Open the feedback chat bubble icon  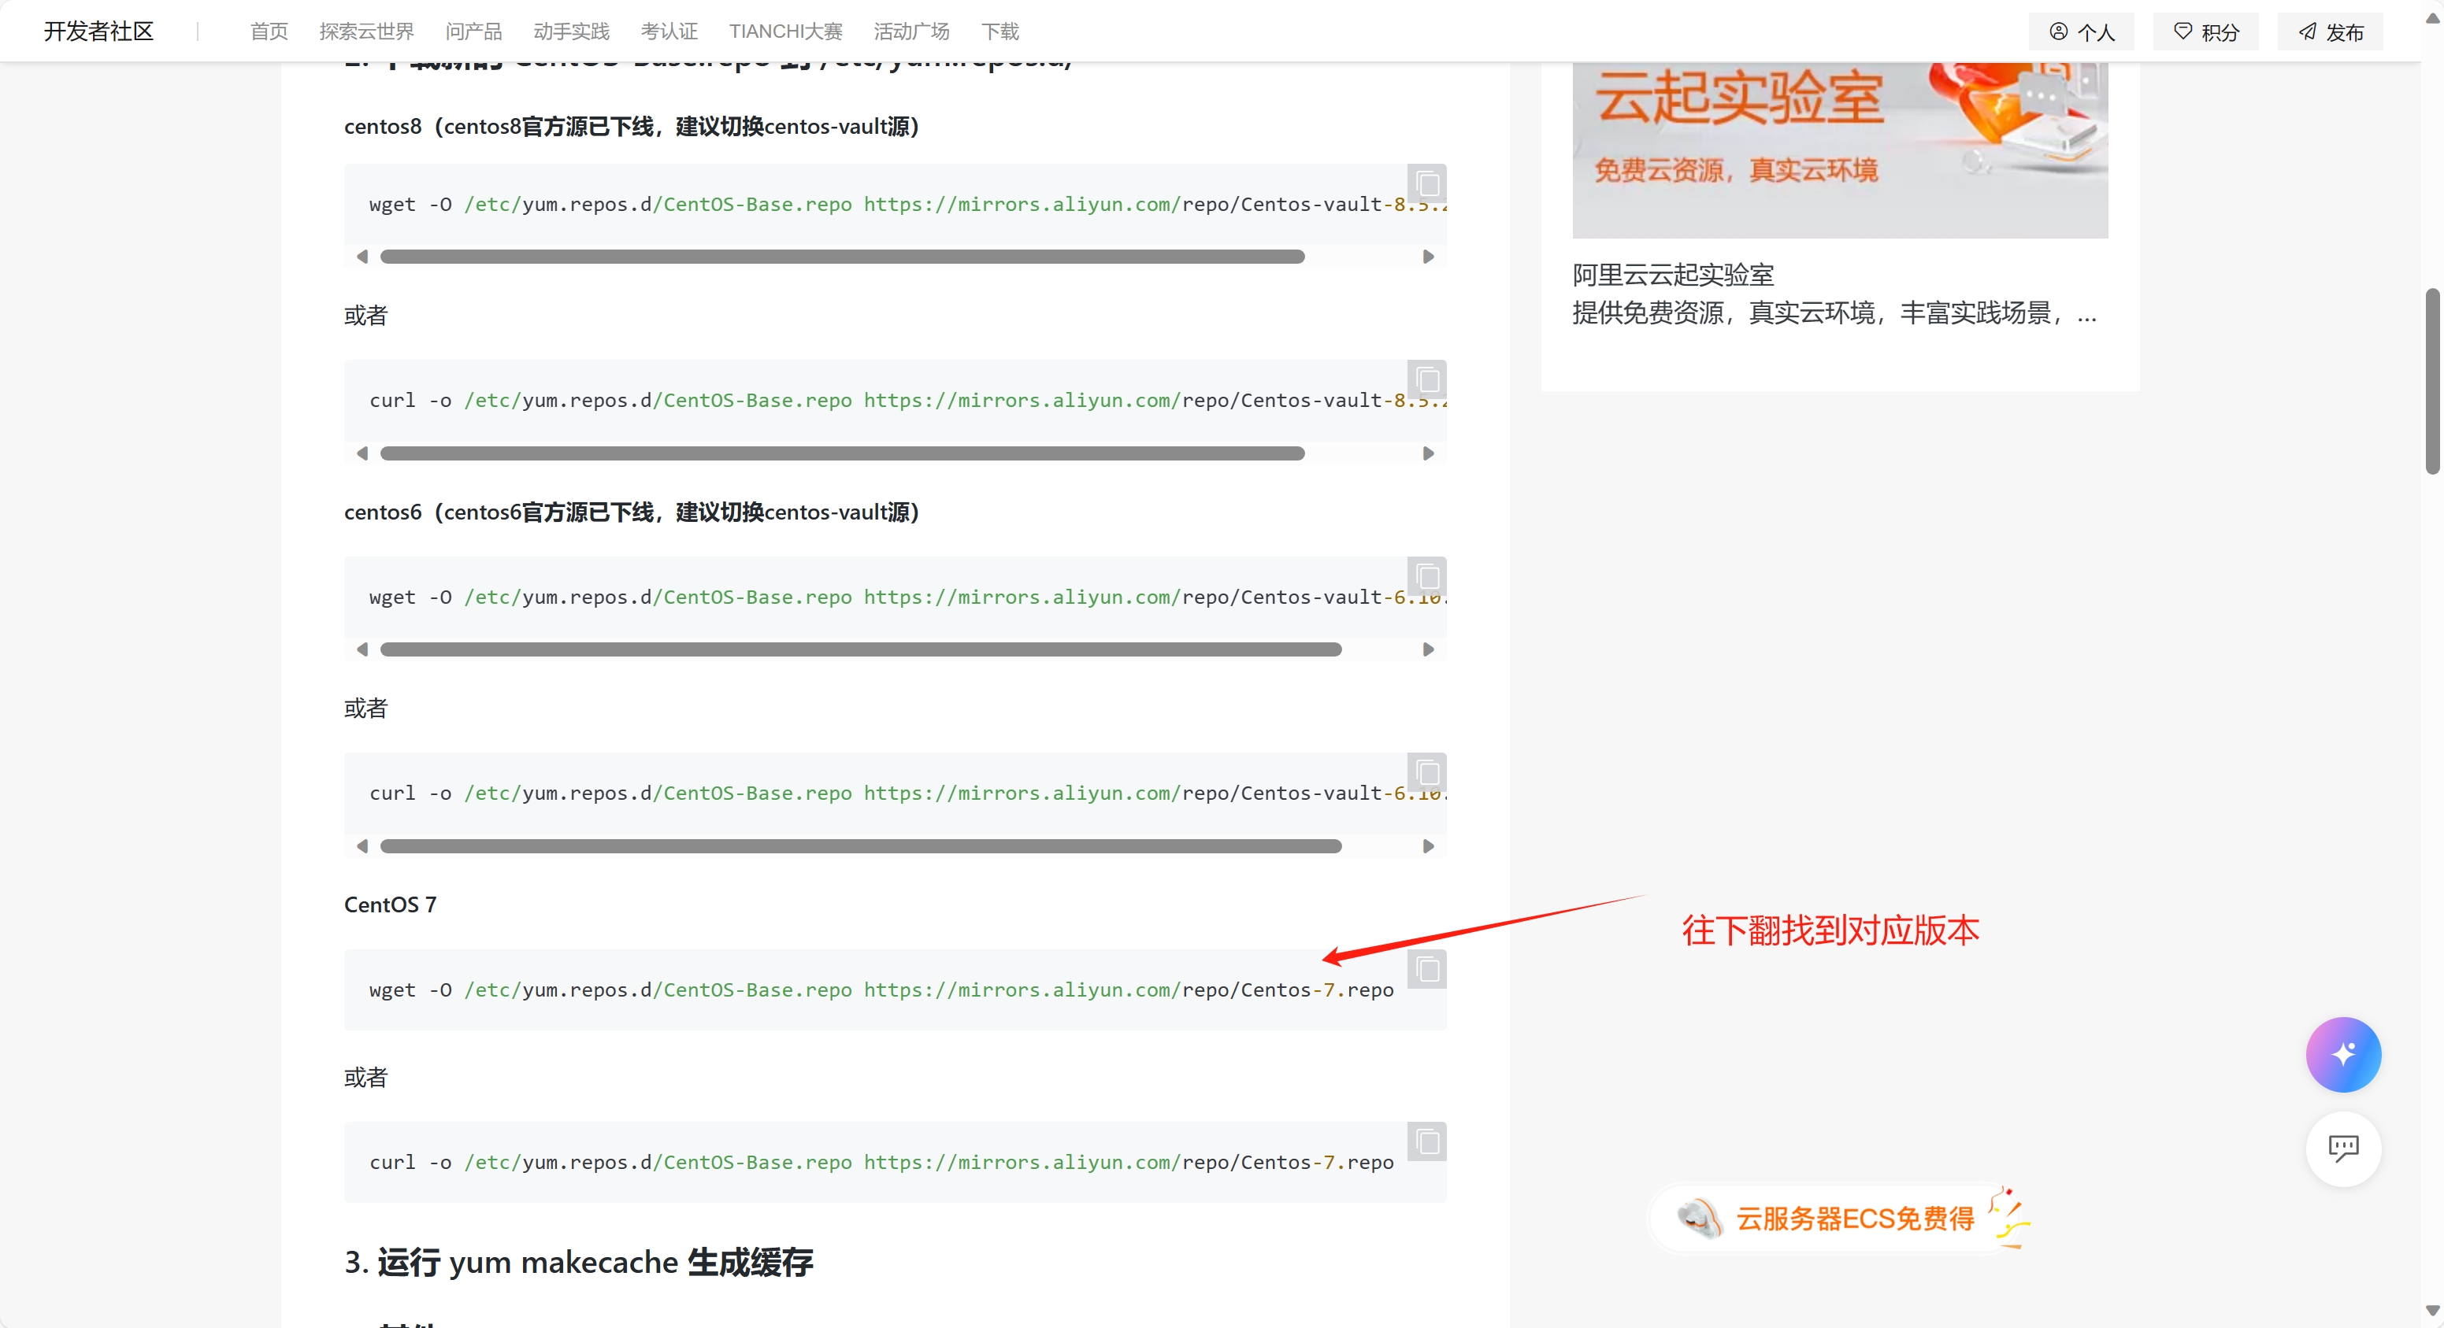click(2342, 1149)
